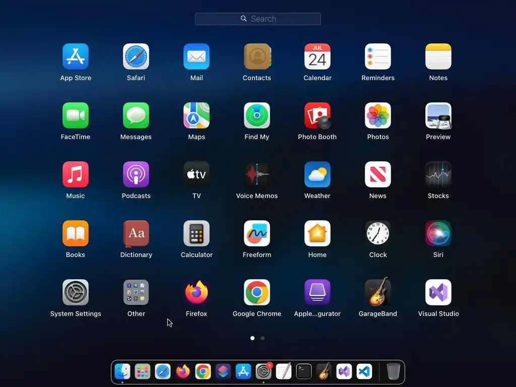Click Launchpad icon in the Dock
Viewport: 516px width, 387px height.
[x=143, y=371]
